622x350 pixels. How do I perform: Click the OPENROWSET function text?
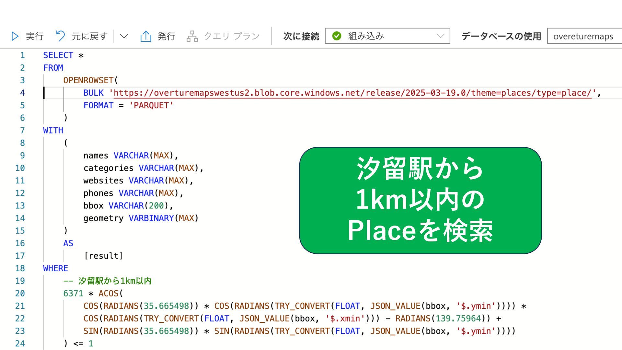88,80
